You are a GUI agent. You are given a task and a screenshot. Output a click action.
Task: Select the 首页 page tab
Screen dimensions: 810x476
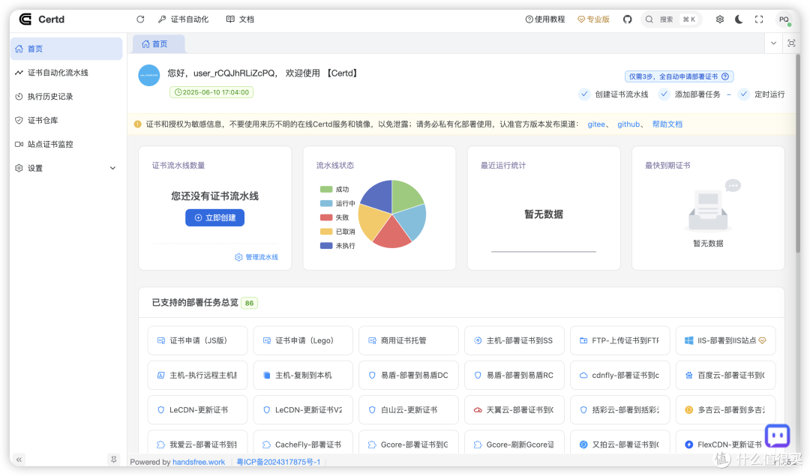pos(158,44)
